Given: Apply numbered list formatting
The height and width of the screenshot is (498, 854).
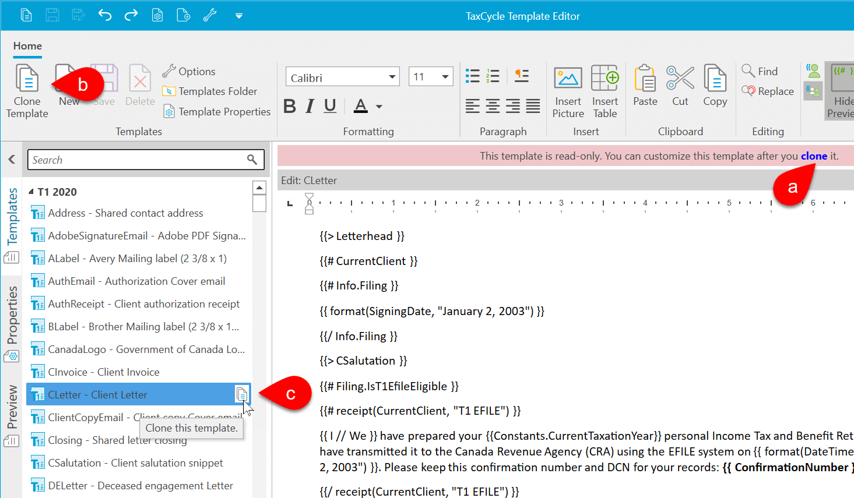Looking at the screenshot, I should point(493,76).
